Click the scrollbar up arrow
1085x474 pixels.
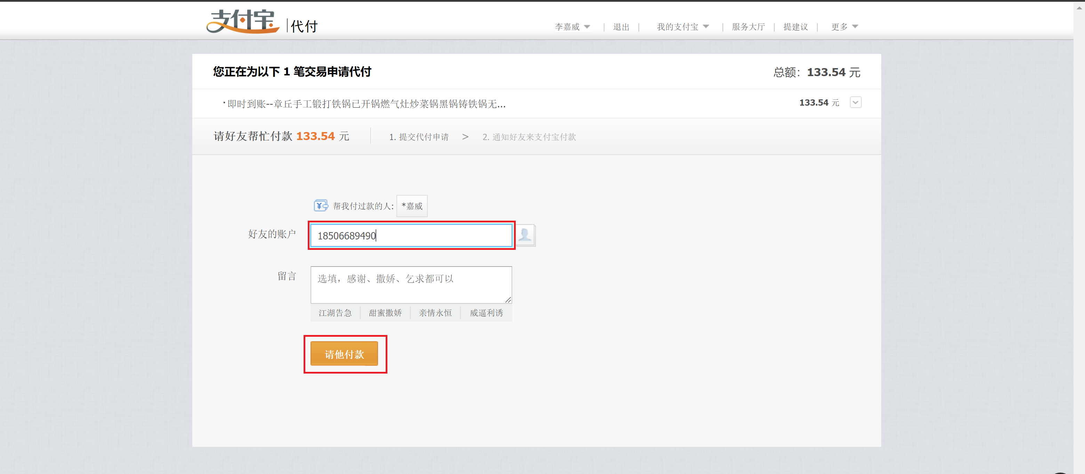click(x=1079, y=8)
